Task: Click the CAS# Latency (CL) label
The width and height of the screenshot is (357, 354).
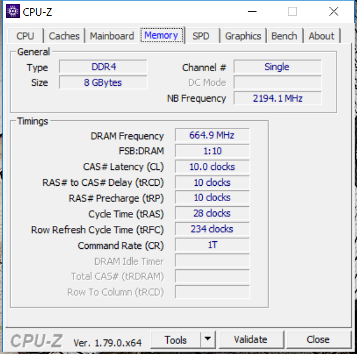Action: coord(123,167)
